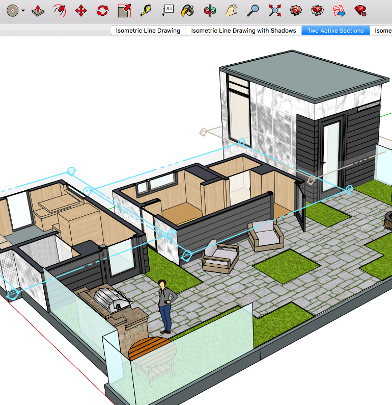Select the Pie arc tool

(x=12, y=11)
